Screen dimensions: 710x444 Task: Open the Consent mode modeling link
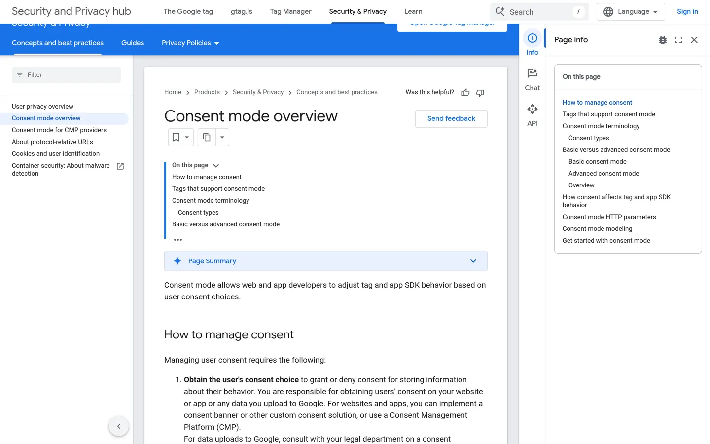pos(597,228)
